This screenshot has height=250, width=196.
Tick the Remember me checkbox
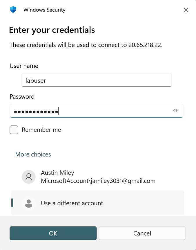[14, 130]
